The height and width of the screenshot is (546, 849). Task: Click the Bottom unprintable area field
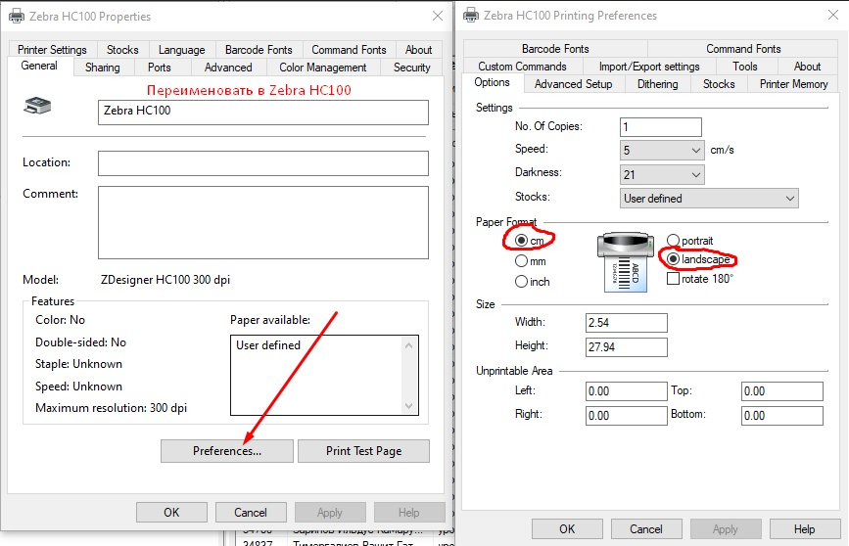781,416
